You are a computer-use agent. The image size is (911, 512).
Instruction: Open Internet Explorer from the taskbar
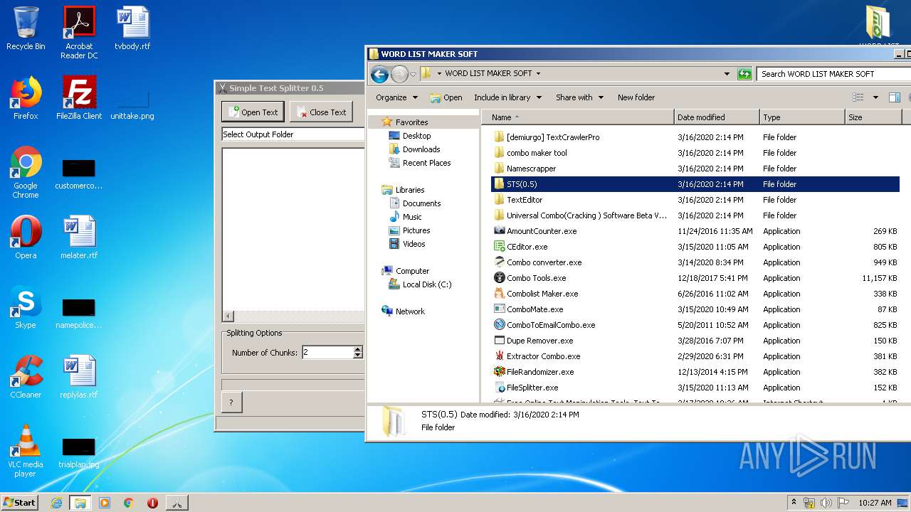[56, 502]
